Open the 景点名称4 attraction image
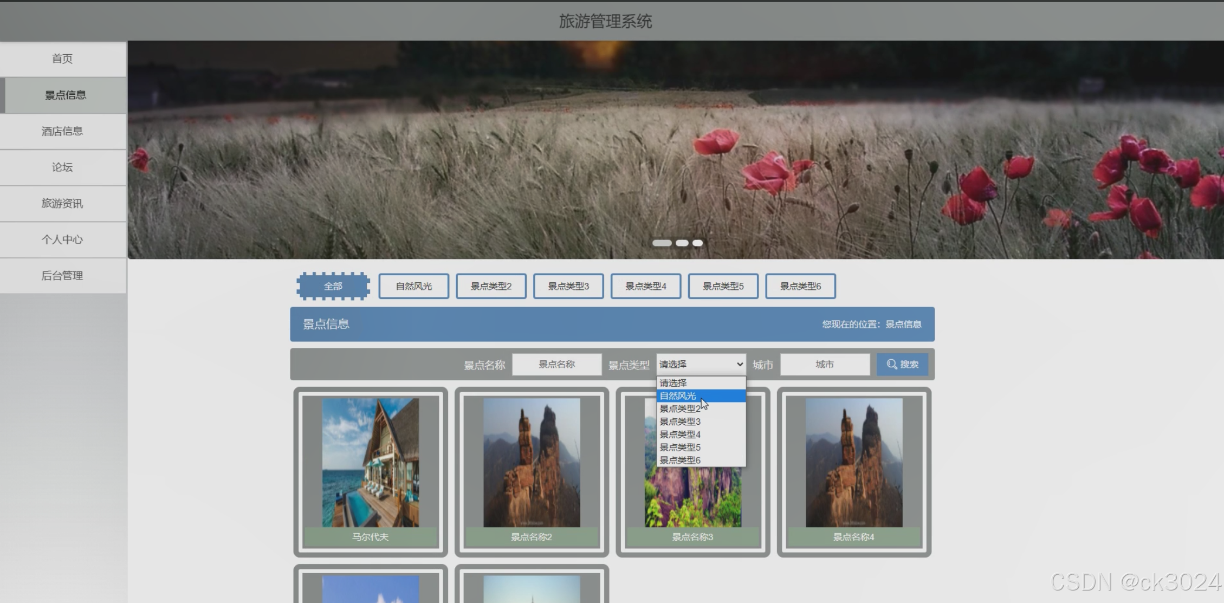Screen dimensions: 1224x603 (x=854, y=463)
